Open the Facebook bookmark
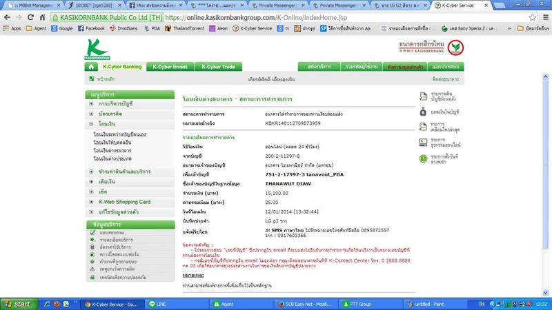This screenshot has width=552, height=310. [x=91, y=28]
